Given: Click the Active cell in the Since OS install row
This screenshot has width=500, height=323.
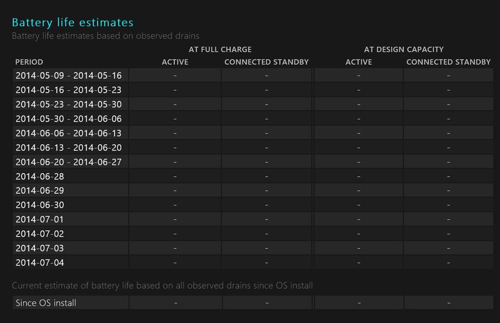Looking at the screenshot, I should [x=175, y=303].
